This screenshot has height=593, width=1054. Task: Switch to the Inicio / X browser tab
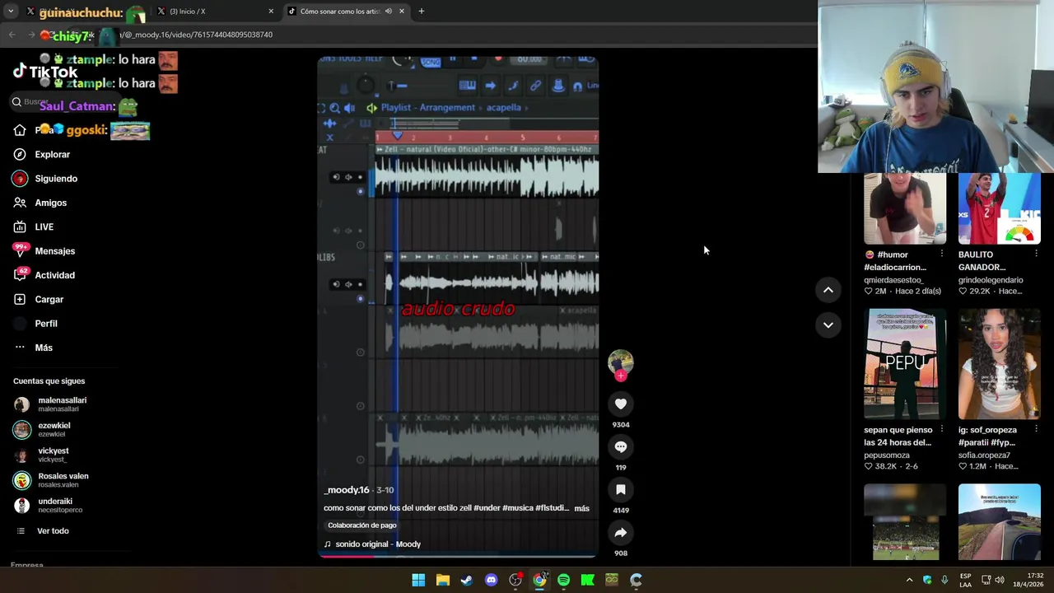click(x=216, y=12)
